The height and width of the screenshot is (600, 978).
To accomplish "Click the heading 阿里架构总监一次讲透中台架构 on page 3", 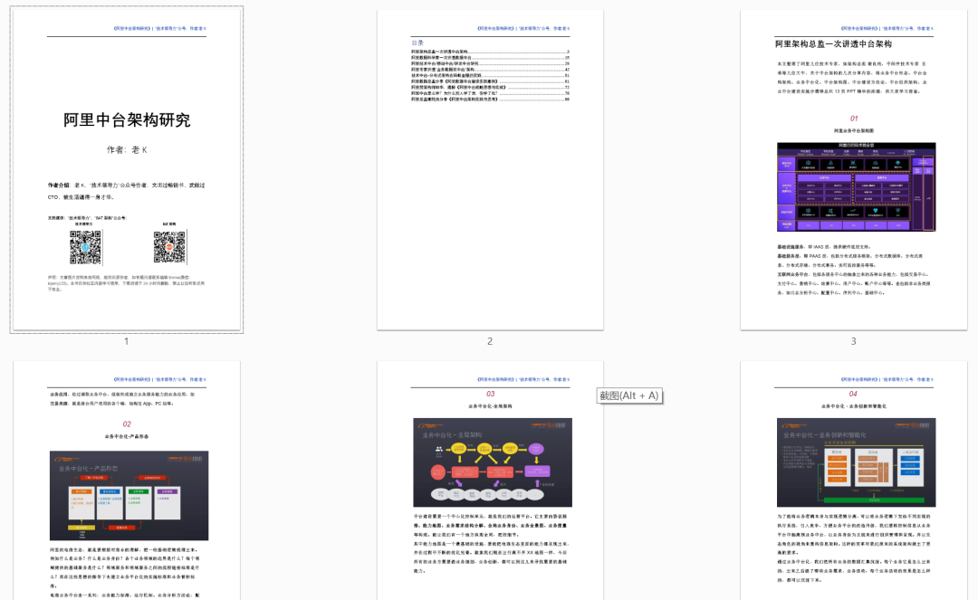I will [x=833, y=44].
